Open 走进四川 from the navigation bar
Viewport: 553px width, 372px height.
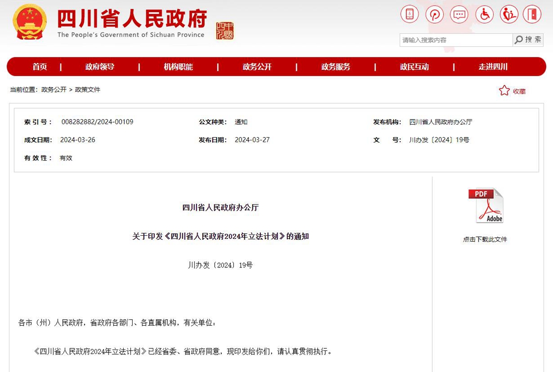(493, 67)
